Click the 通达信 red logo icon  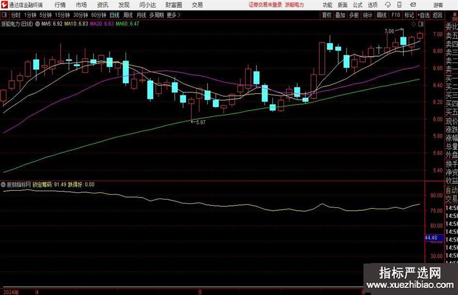[4, 5]
